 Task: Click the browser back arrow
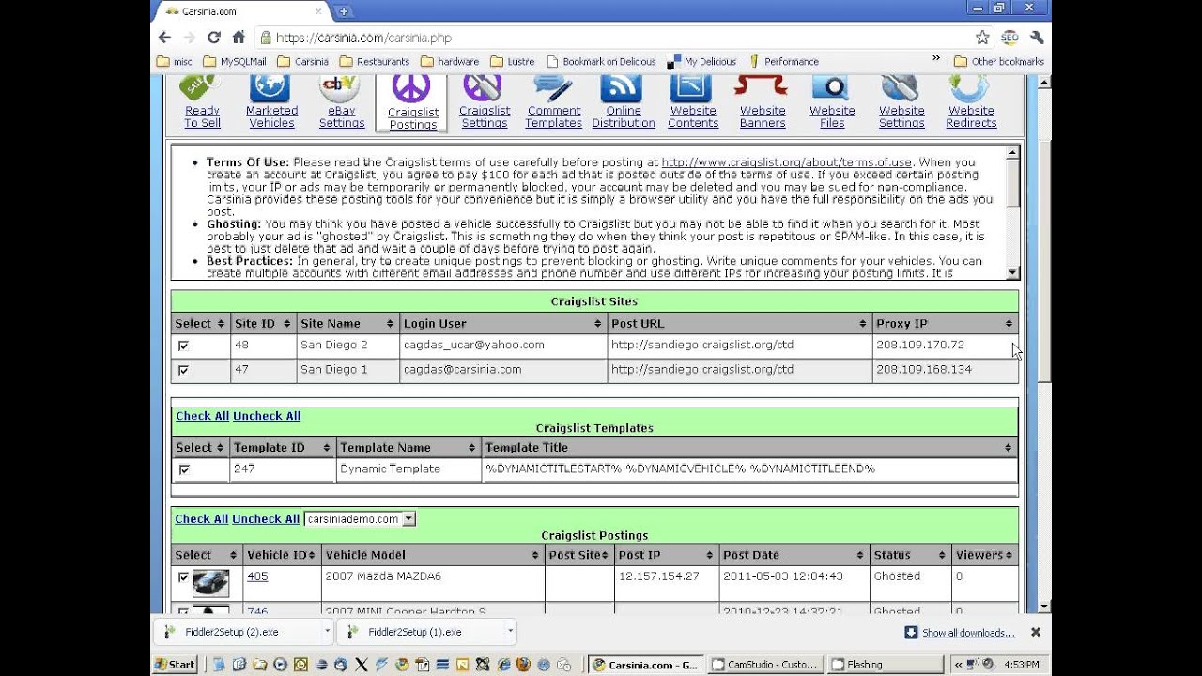click(165, 38)
